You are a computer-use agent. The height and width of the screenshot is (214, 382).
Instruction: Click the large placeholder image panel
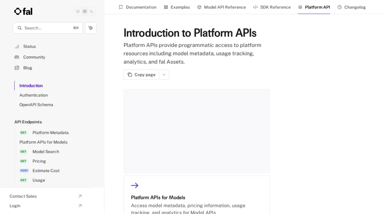[x=196, y=131]
